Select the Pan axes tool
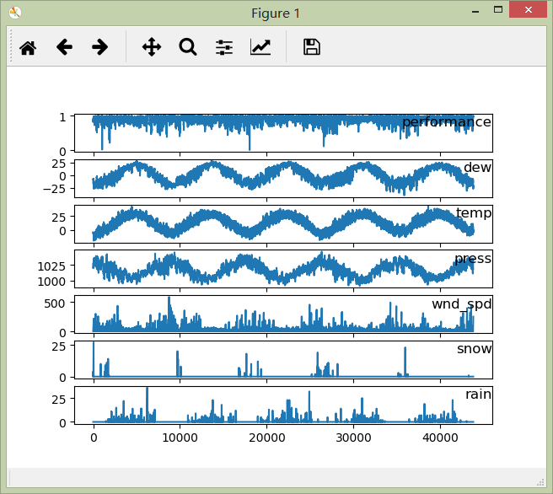The width and height of the screenshot is (553, 494). [x=152, y=47]
